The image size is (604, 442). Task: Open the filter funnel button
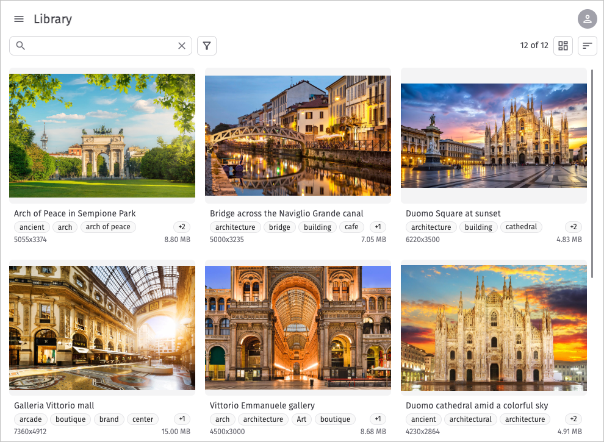coord(207,46)
